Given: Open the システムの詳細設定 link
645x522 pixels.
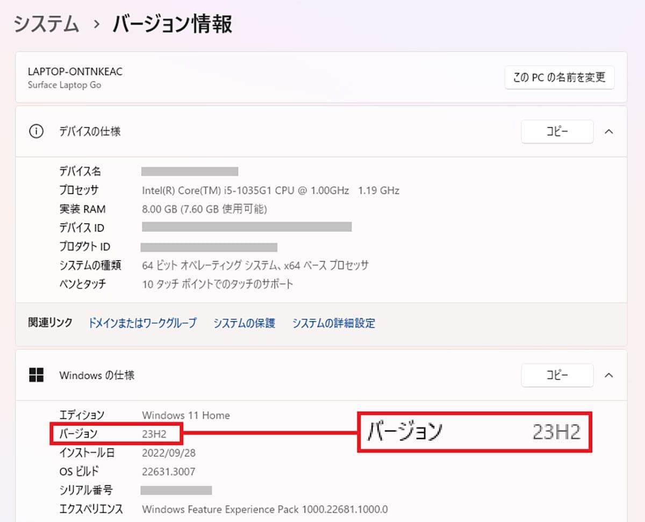Looking at the screenshot, I should 333,323.
